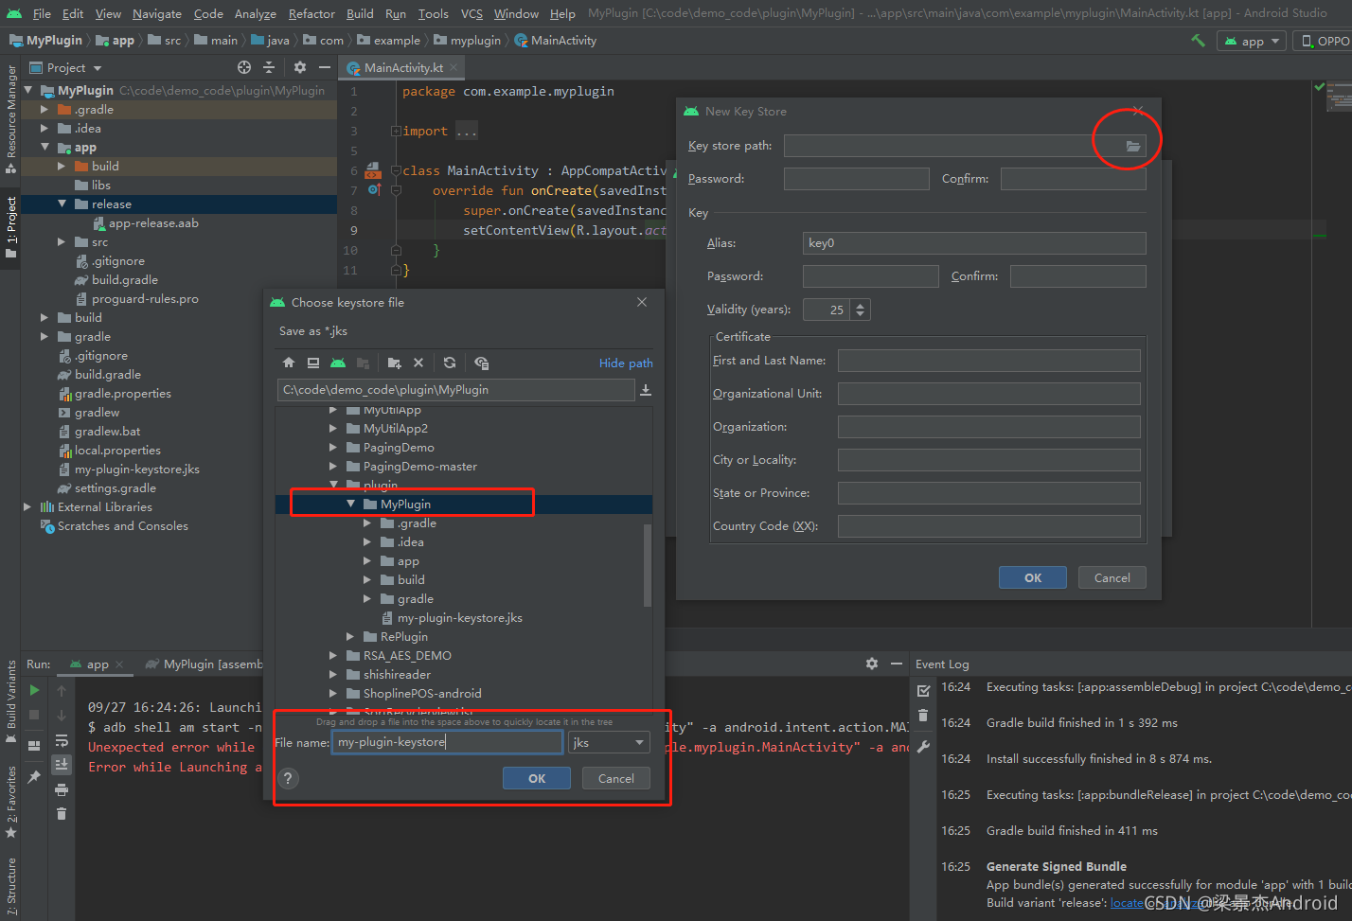Image resolution: width=1352 pixels, height=921 pixels.
Task: Click Select Opened File target icon
Action: click(x=244, y=67)
